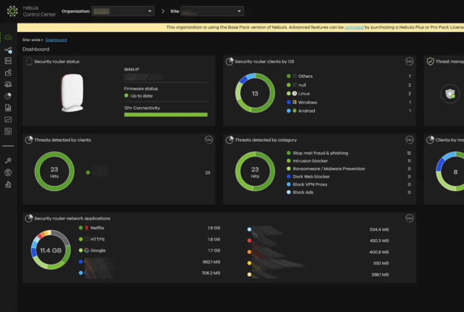Change 24h range on threats by category
The width and height of the screenshot is (464, 312).
(409, 140)
